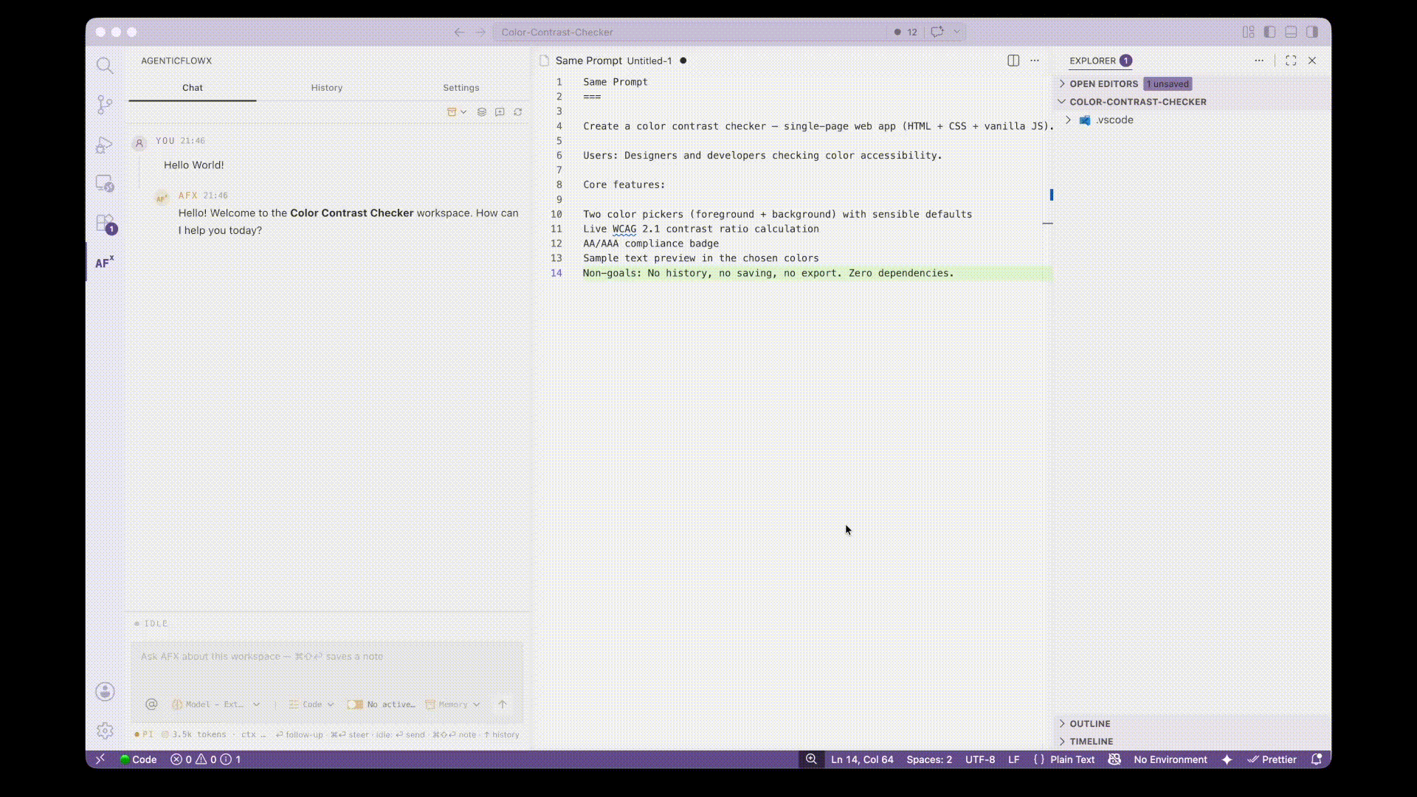The height and width of the screenshot is (797, 1417).
Task: Click line 14 Non-goals text in editor
Action: [768, 273]
